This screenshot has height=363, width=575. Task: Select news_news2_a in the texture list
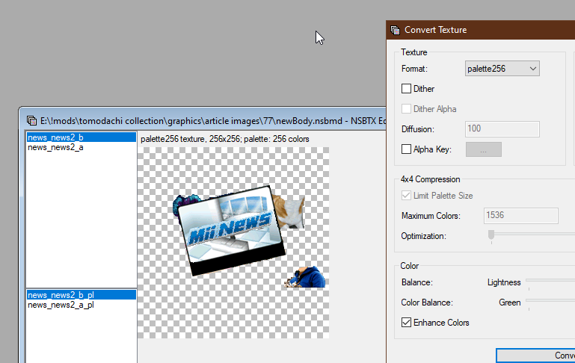click(x=81, y=147)
